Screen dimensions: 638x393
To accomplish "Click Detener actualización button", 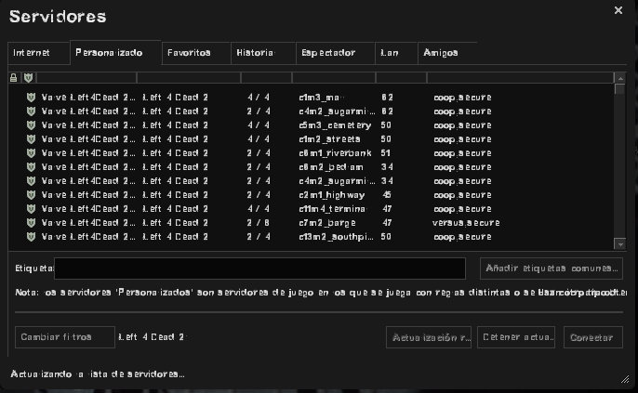I will click(x=516, y=337).
